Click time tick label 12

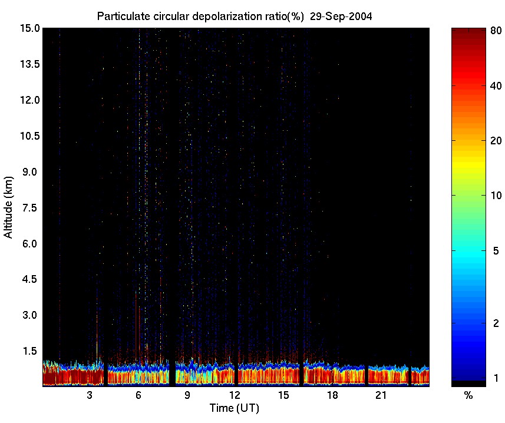[x=235, y=395]
